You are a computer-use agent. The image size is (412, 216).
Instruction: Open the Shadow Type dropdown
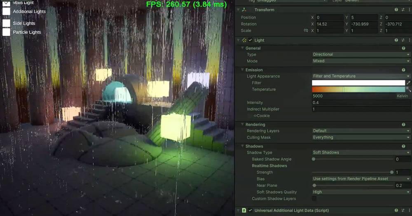361,153
